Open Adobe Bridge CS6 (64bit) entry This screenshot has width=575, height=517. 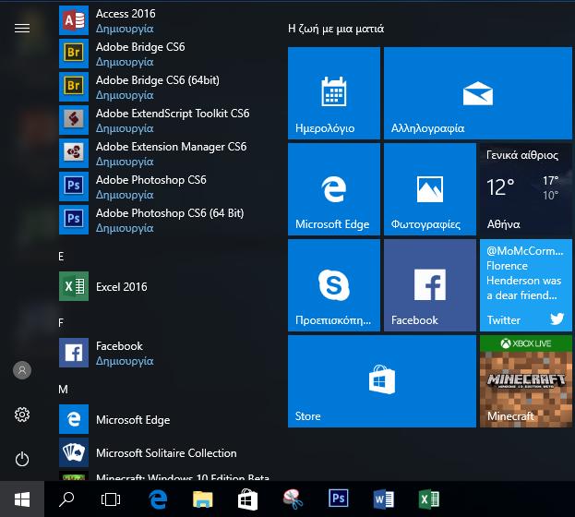pos(165,87)
